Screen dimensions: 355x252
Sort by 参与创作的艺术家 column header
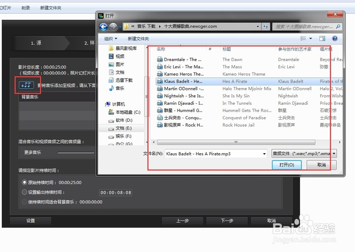tap(295, 49)
